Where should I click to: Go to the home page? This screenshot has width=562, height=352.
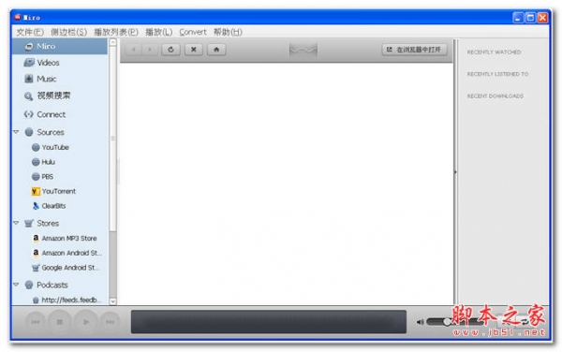click(216, 50)
